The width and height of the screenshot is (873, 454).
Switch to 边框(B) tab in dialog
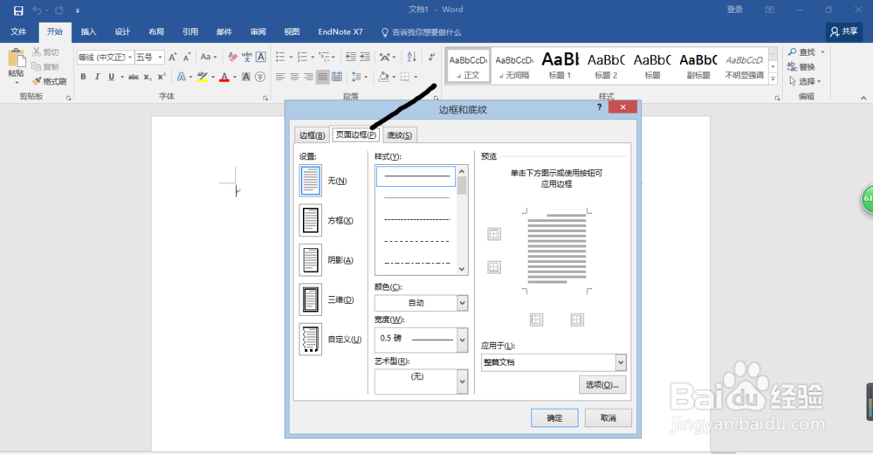click(x=312, y=135)
